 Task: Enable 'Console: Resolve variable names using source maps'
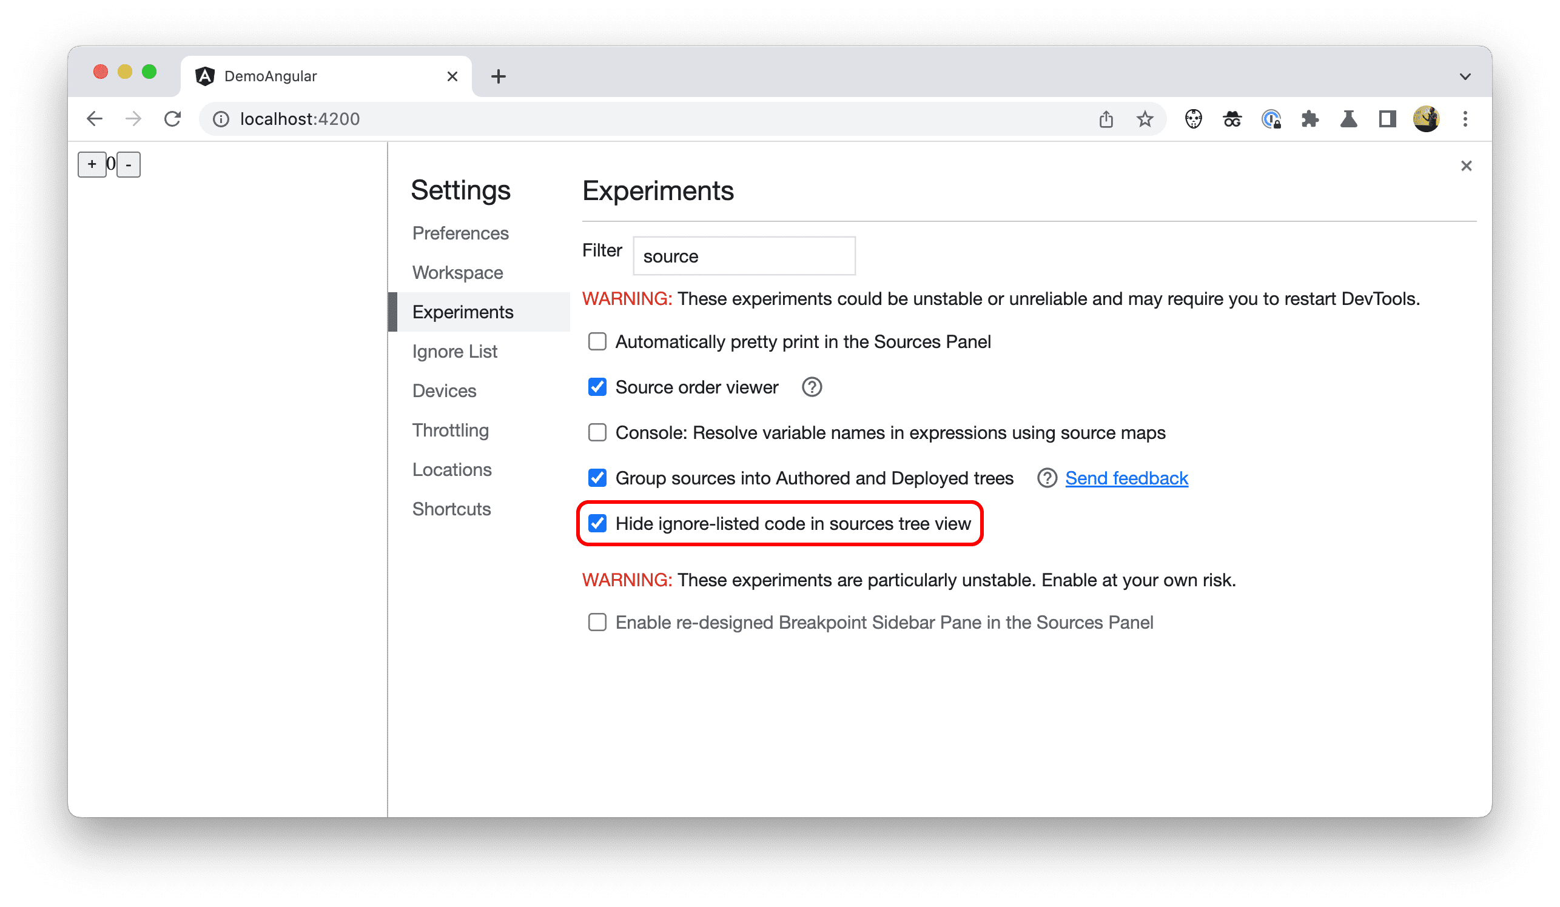(597, 432)
